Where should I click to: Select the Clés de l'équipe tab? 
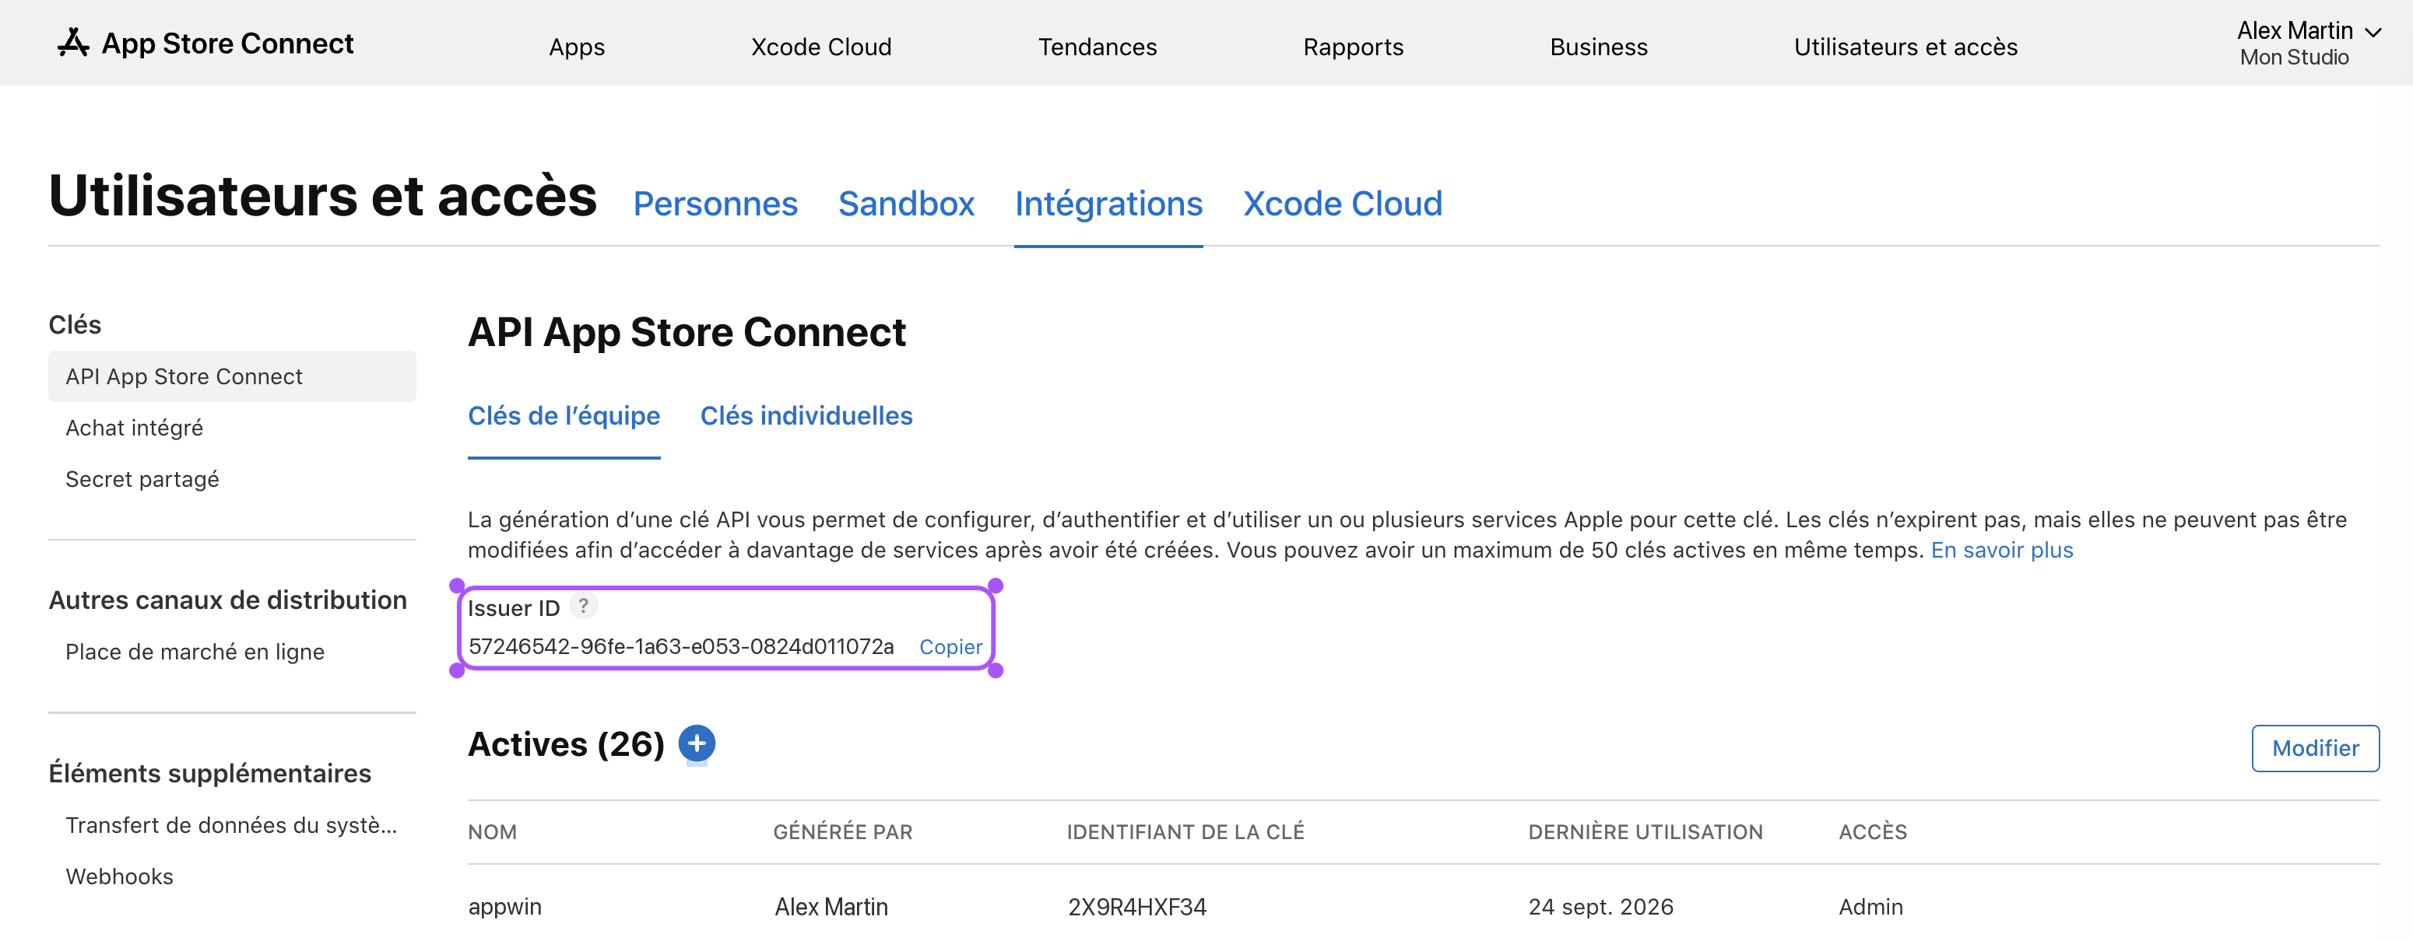pos(564,416)
